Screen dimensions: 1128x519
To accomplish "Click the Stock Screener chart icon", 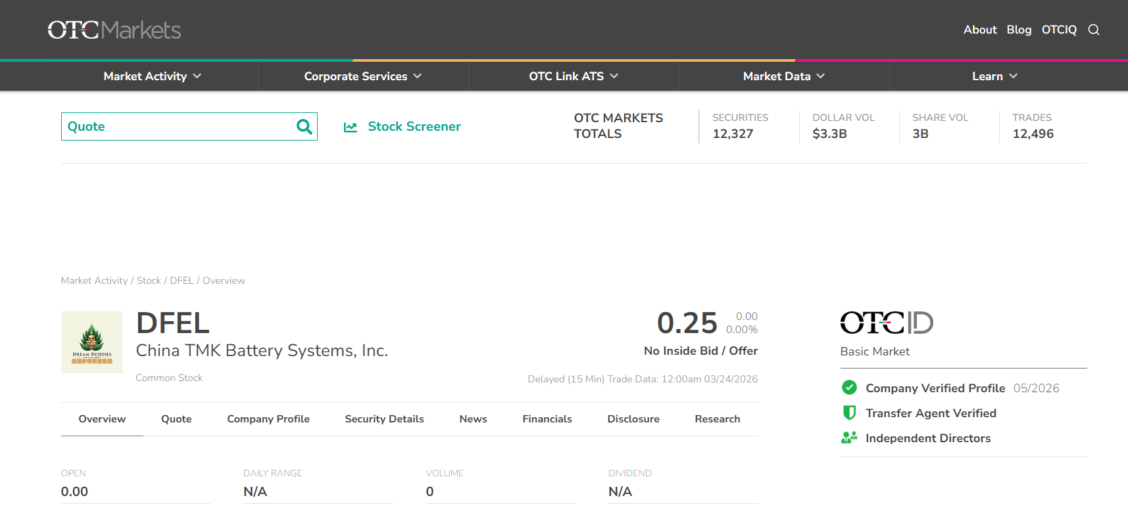I will (x=351, y=127).
